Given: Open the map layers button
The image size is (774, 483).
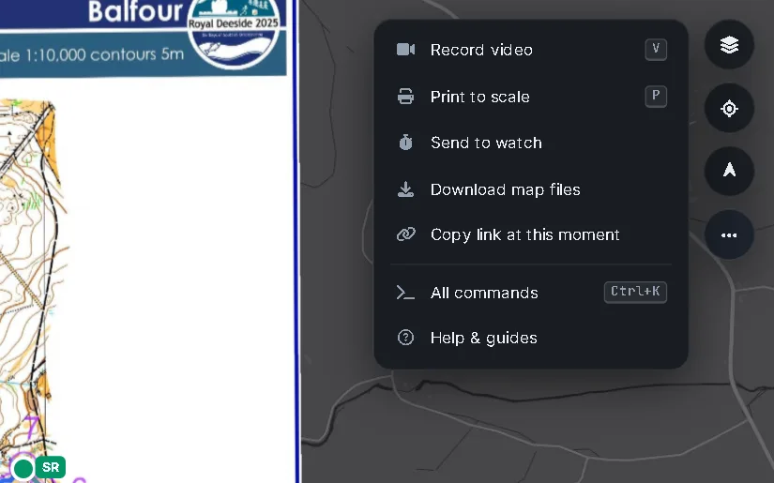Looking at the screenshot, I should click(x=729, y=45).
